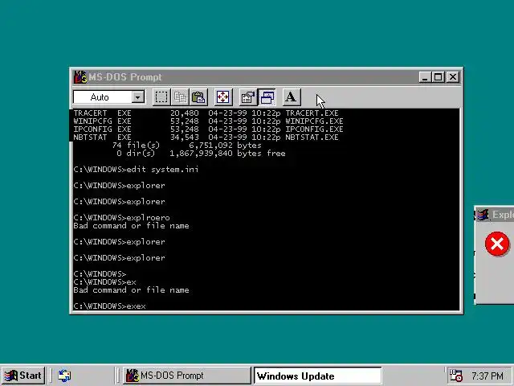Click the Explorer dialog title bar
This screenshot has width=514, height=386.
[x=495, y=215]
